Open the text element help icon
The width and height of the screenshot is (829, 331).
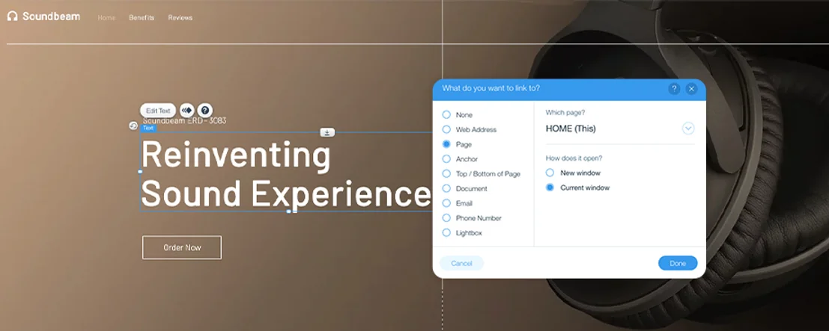[205, 111]
